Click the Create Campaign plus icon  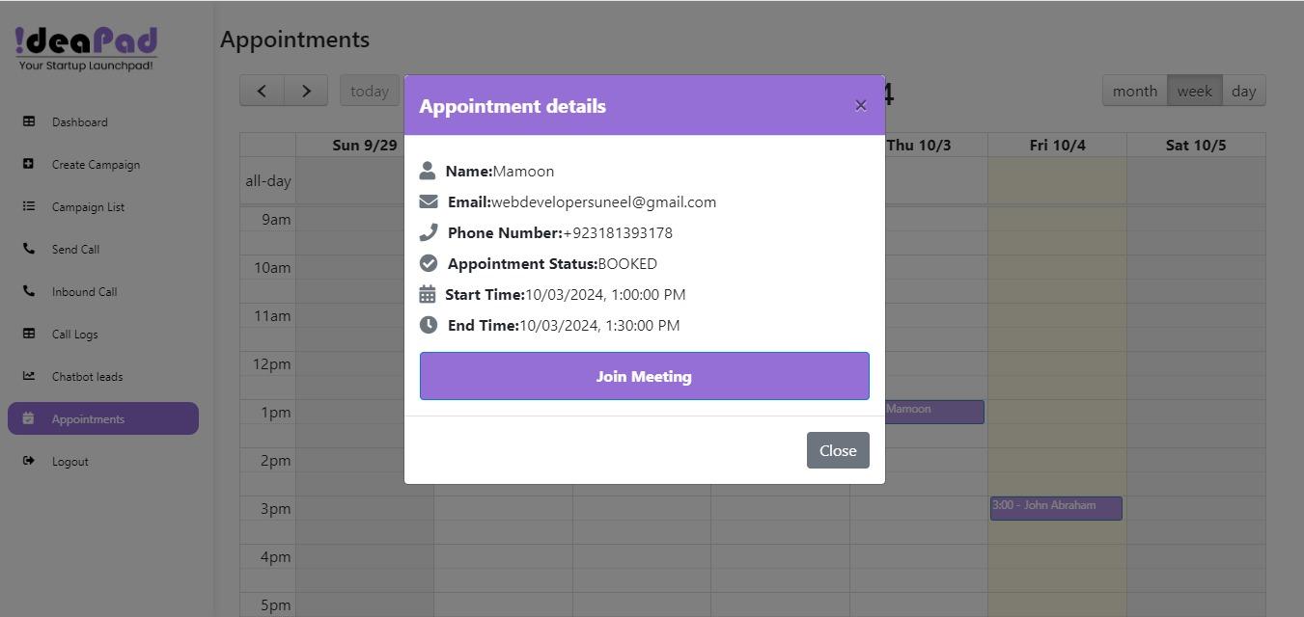pyautogui.click(x=29, y=164)
